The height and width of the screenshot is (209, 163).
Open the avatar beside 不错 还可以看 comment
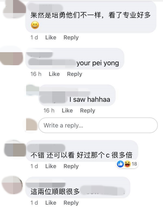tap(15, 148)
